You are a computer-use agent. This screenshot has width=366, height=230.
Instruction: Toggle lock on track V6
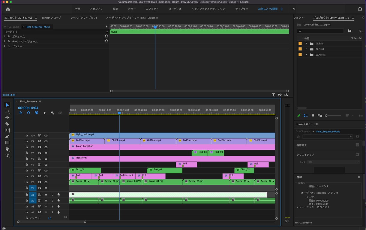point(27,159)
